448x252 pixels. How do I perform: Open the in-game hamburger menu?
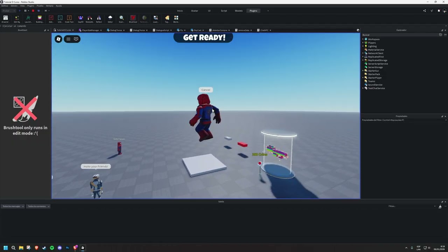[x=68, y=39]
